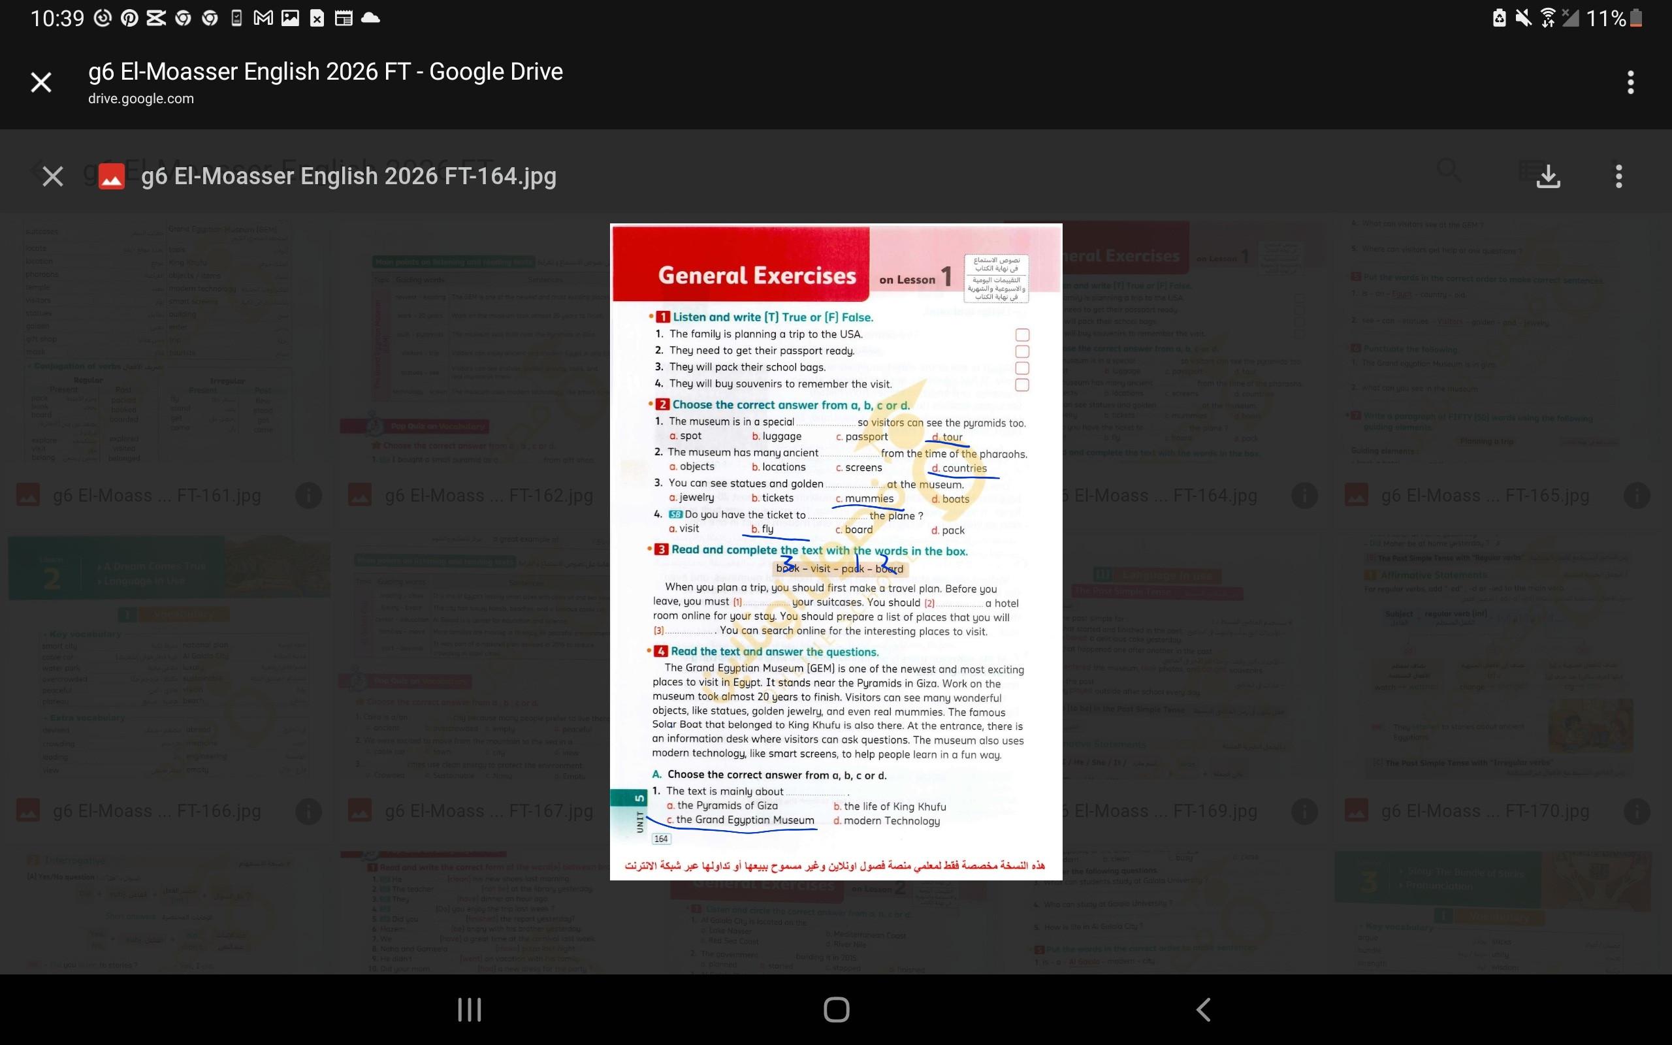Tap the Android Home navigation button
This screenshot has height=1045, width=1672.
[x=836, y=1010]
